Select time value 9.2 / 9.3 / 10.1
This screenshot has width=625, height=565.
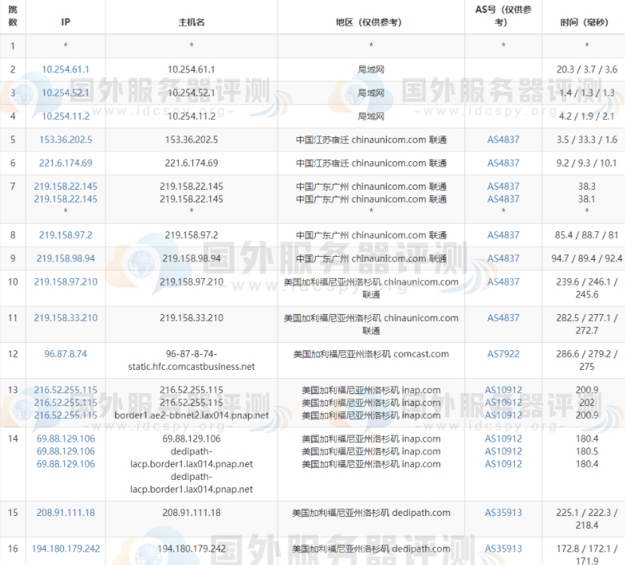pos(587,163)
